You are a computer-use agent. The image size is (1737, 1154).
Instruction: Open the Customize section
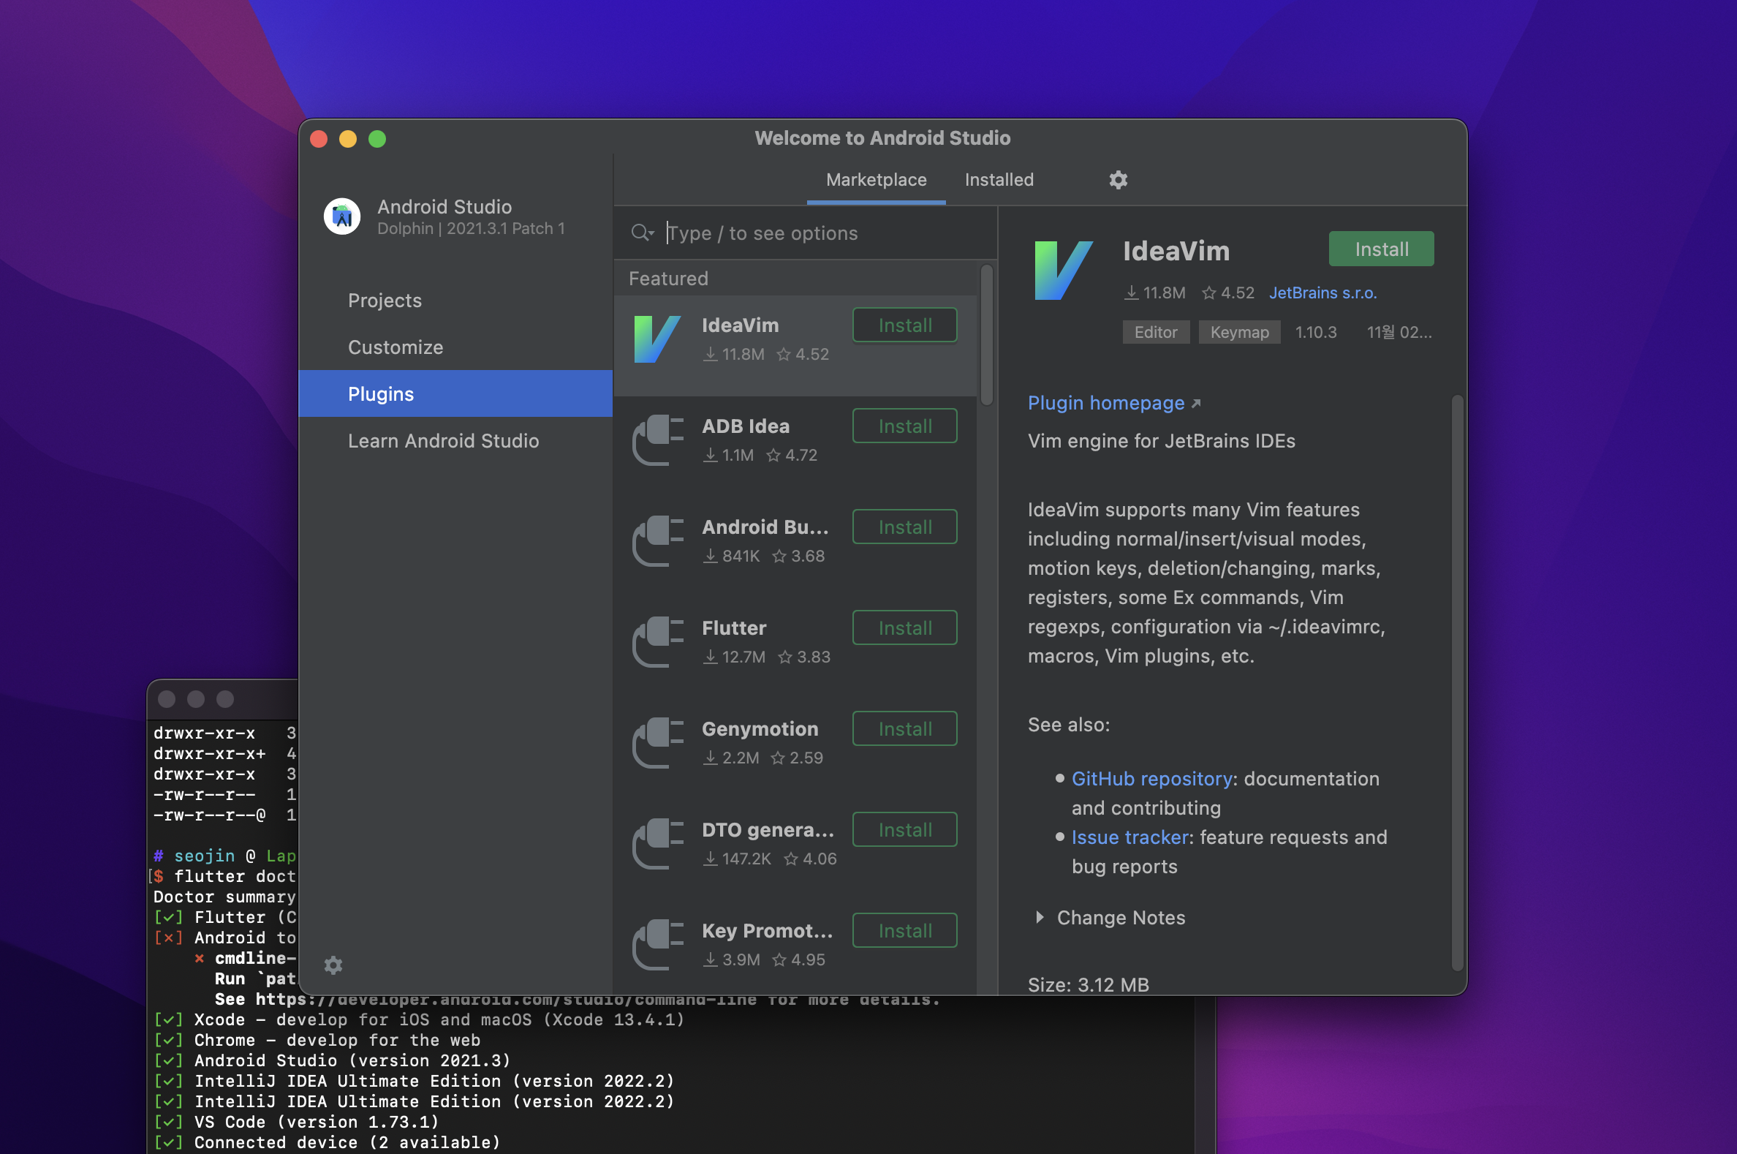395,347
